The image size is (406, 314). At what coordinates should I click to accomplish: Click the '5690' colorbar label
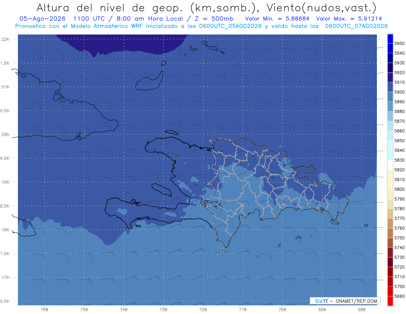(x=400, y=296)
